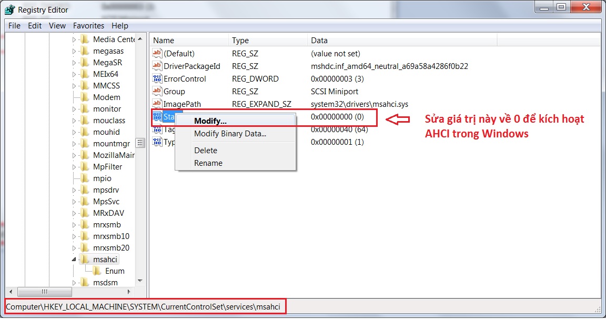The width and height of the screenshot is (606, 319).
Task: Click the system32\drivers\msahci.sys data value
Action: point(359,104)
